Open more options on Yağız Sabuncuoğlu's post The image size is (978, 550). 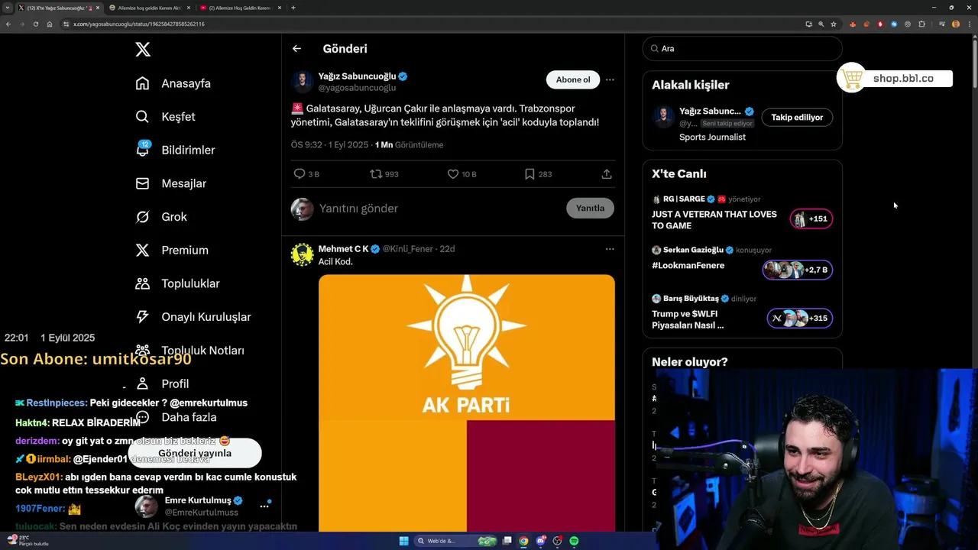coord(610,79)
